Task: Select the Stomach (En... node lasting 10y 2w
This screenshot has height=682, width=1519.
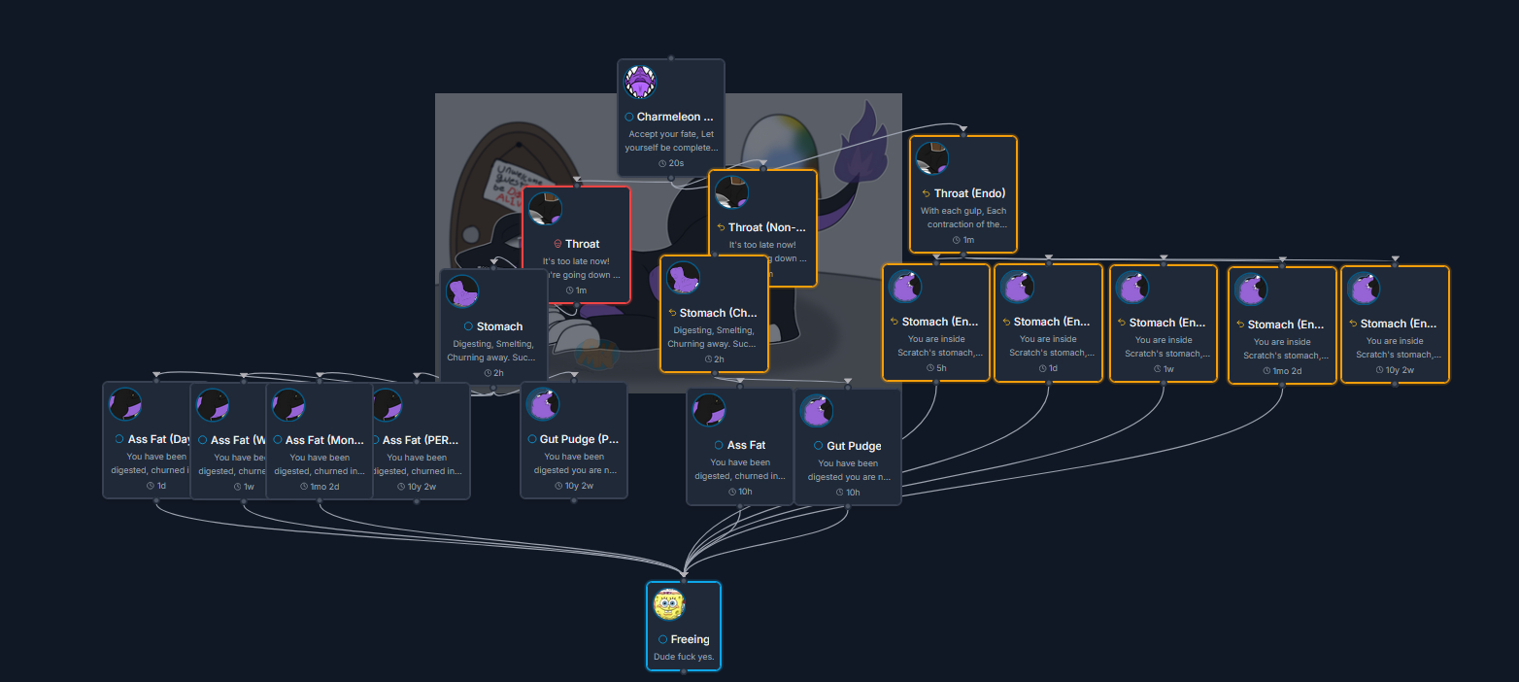Action: tap(1395, 324)
